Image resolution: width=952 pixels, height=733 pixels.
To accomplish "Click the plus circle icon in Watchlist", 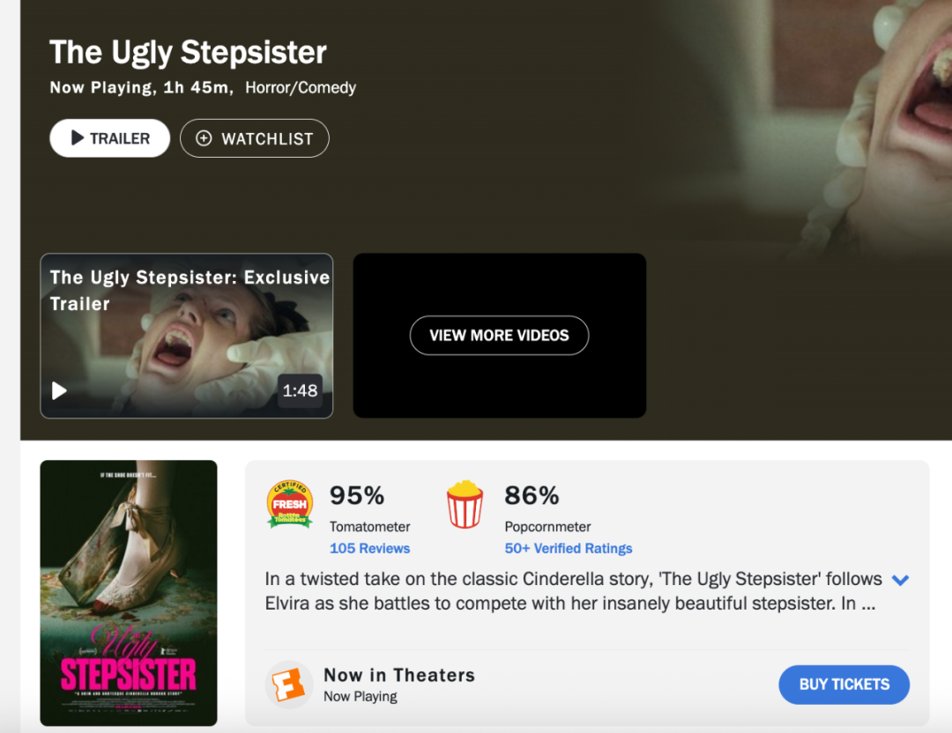I will coord(204,138).
